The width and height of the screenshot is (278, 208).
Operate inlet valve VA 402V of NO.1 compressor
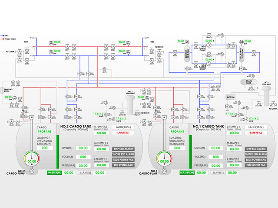tap(196, 45)
